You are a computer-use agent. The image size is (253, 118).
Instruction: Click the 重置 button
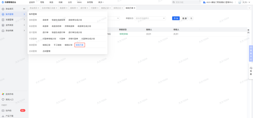(x=184, y=18)
